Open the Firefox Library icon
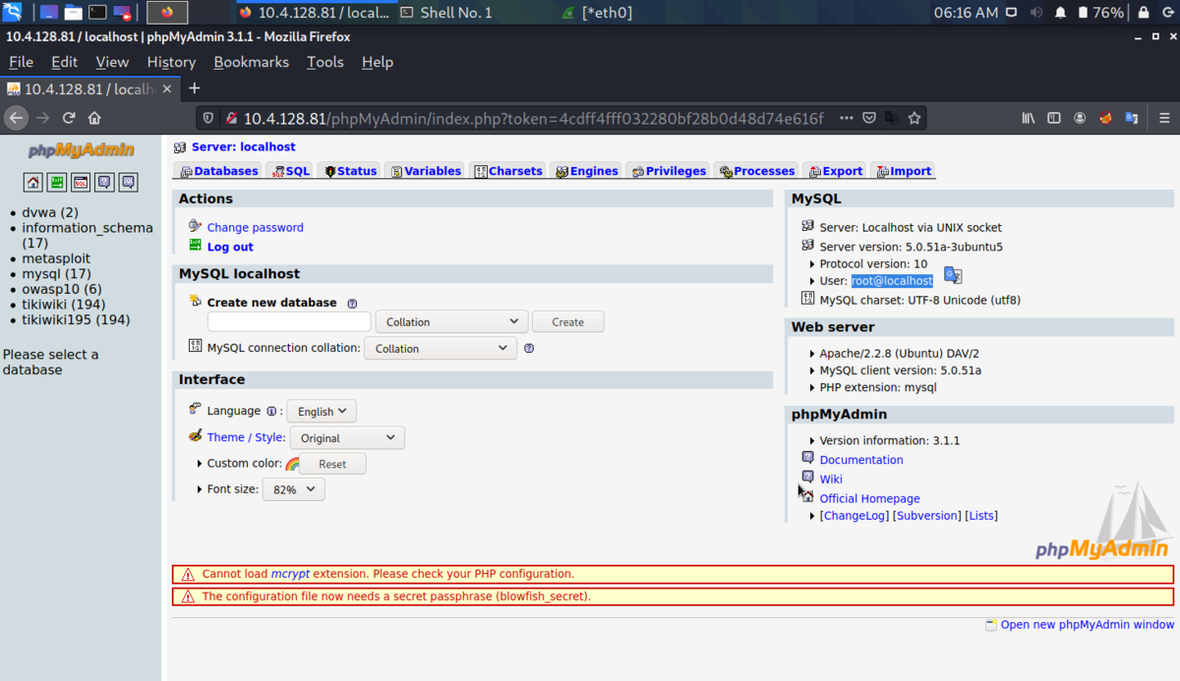The height and width of the screenshot is (681, 1180). pos(1029,118)
